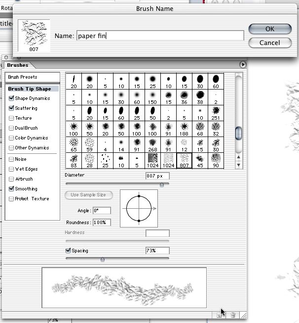Click the brush list scroll down arrow
Image resolution: width=299 pixels, height=323 pixels.
coord(238,165)
